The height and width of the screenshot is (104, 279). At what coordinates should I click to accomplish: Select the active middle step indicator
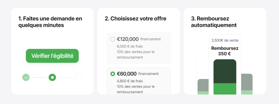tap(52, 78)
